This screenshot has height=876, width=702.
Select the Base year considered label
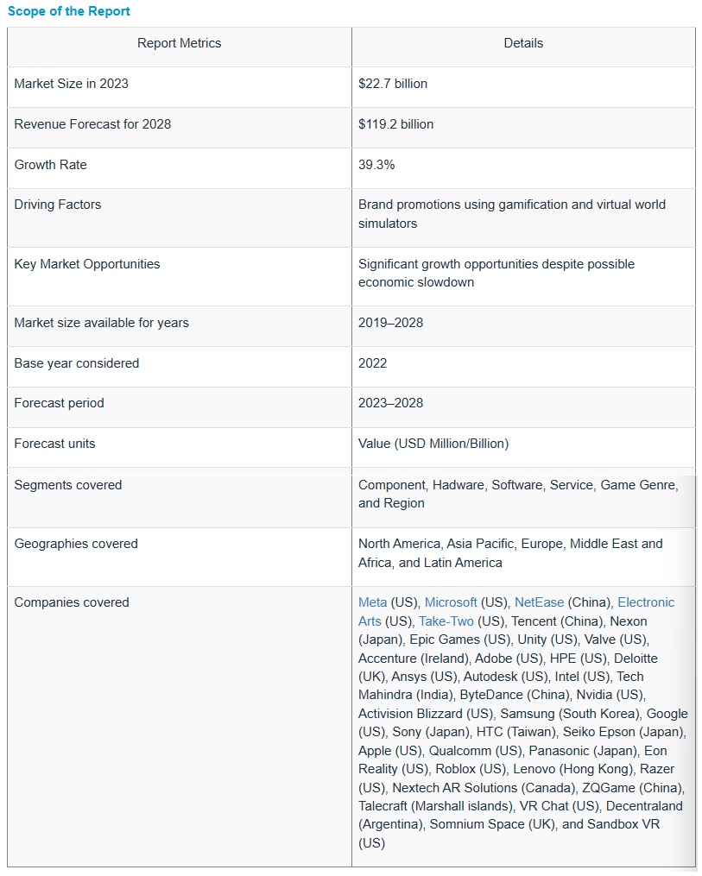77,363
